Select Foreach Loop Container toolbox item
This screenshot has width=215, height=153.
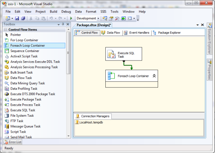point(35,46)
